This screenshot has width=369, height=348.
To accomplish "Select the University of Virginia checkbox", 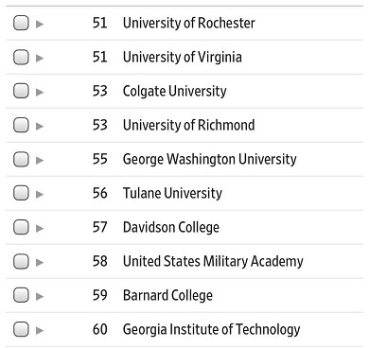I will [21, 57].
